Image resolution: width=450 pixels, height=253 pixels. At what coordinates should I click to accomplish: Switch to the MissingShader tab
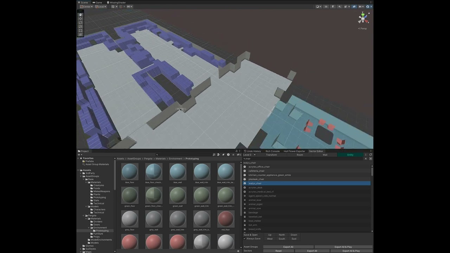click(x=116, y=2)
